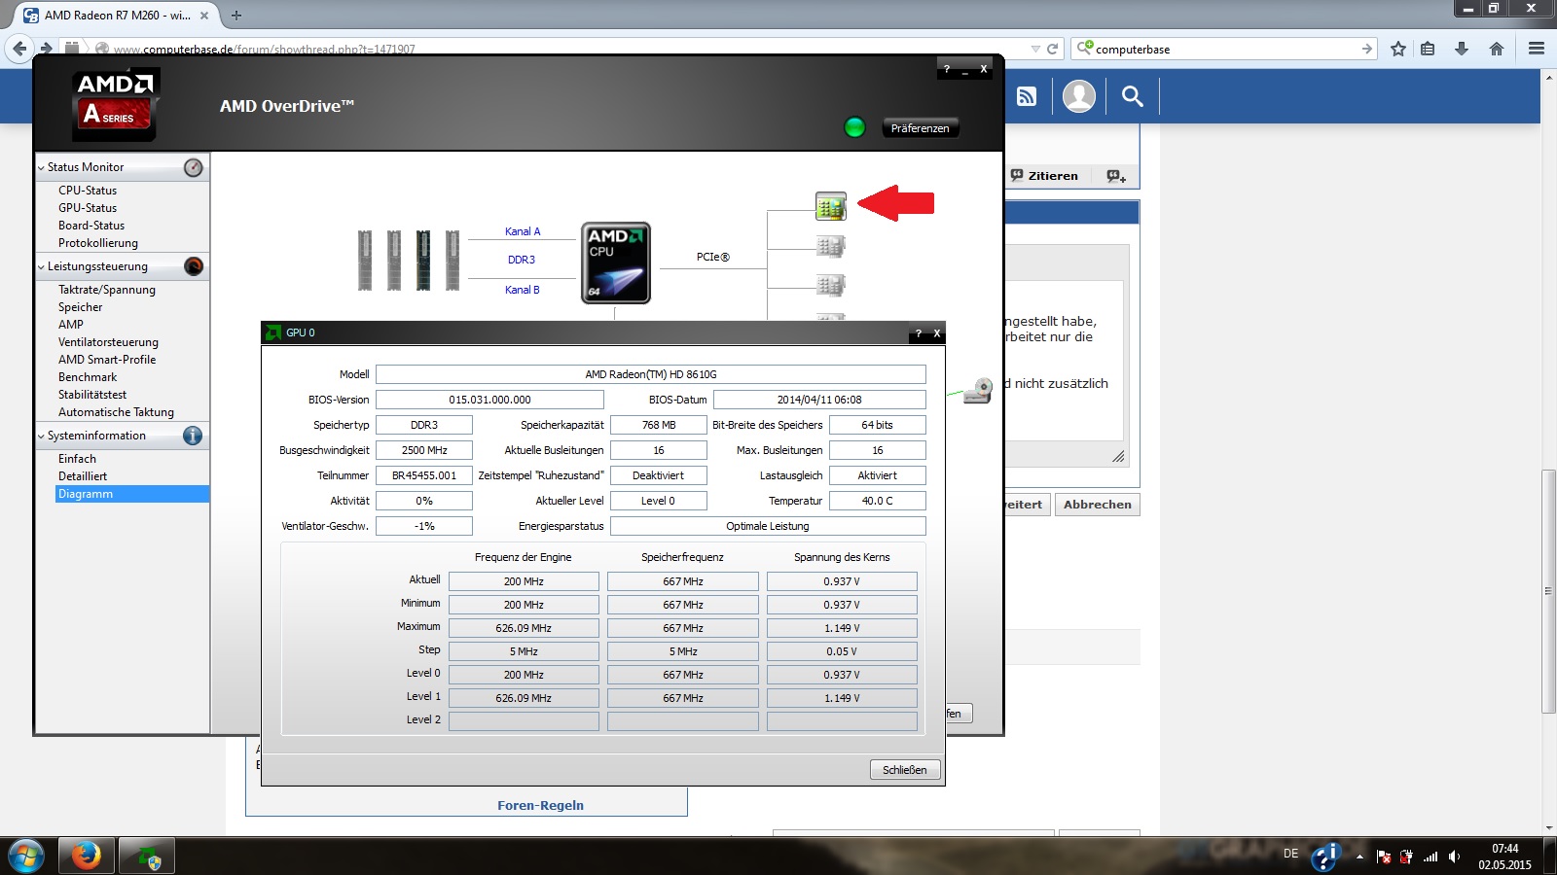Collapse the Status Monitor section
Viewport: 1557px width, 875px height.
pos(41,167)
